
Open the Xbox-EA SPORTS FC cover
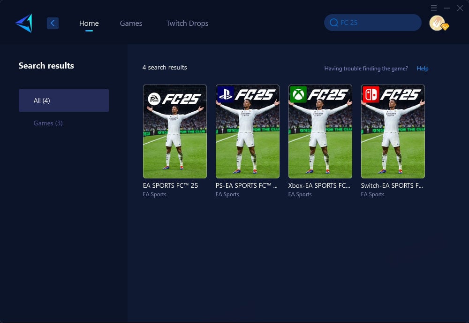coord(320,131)
